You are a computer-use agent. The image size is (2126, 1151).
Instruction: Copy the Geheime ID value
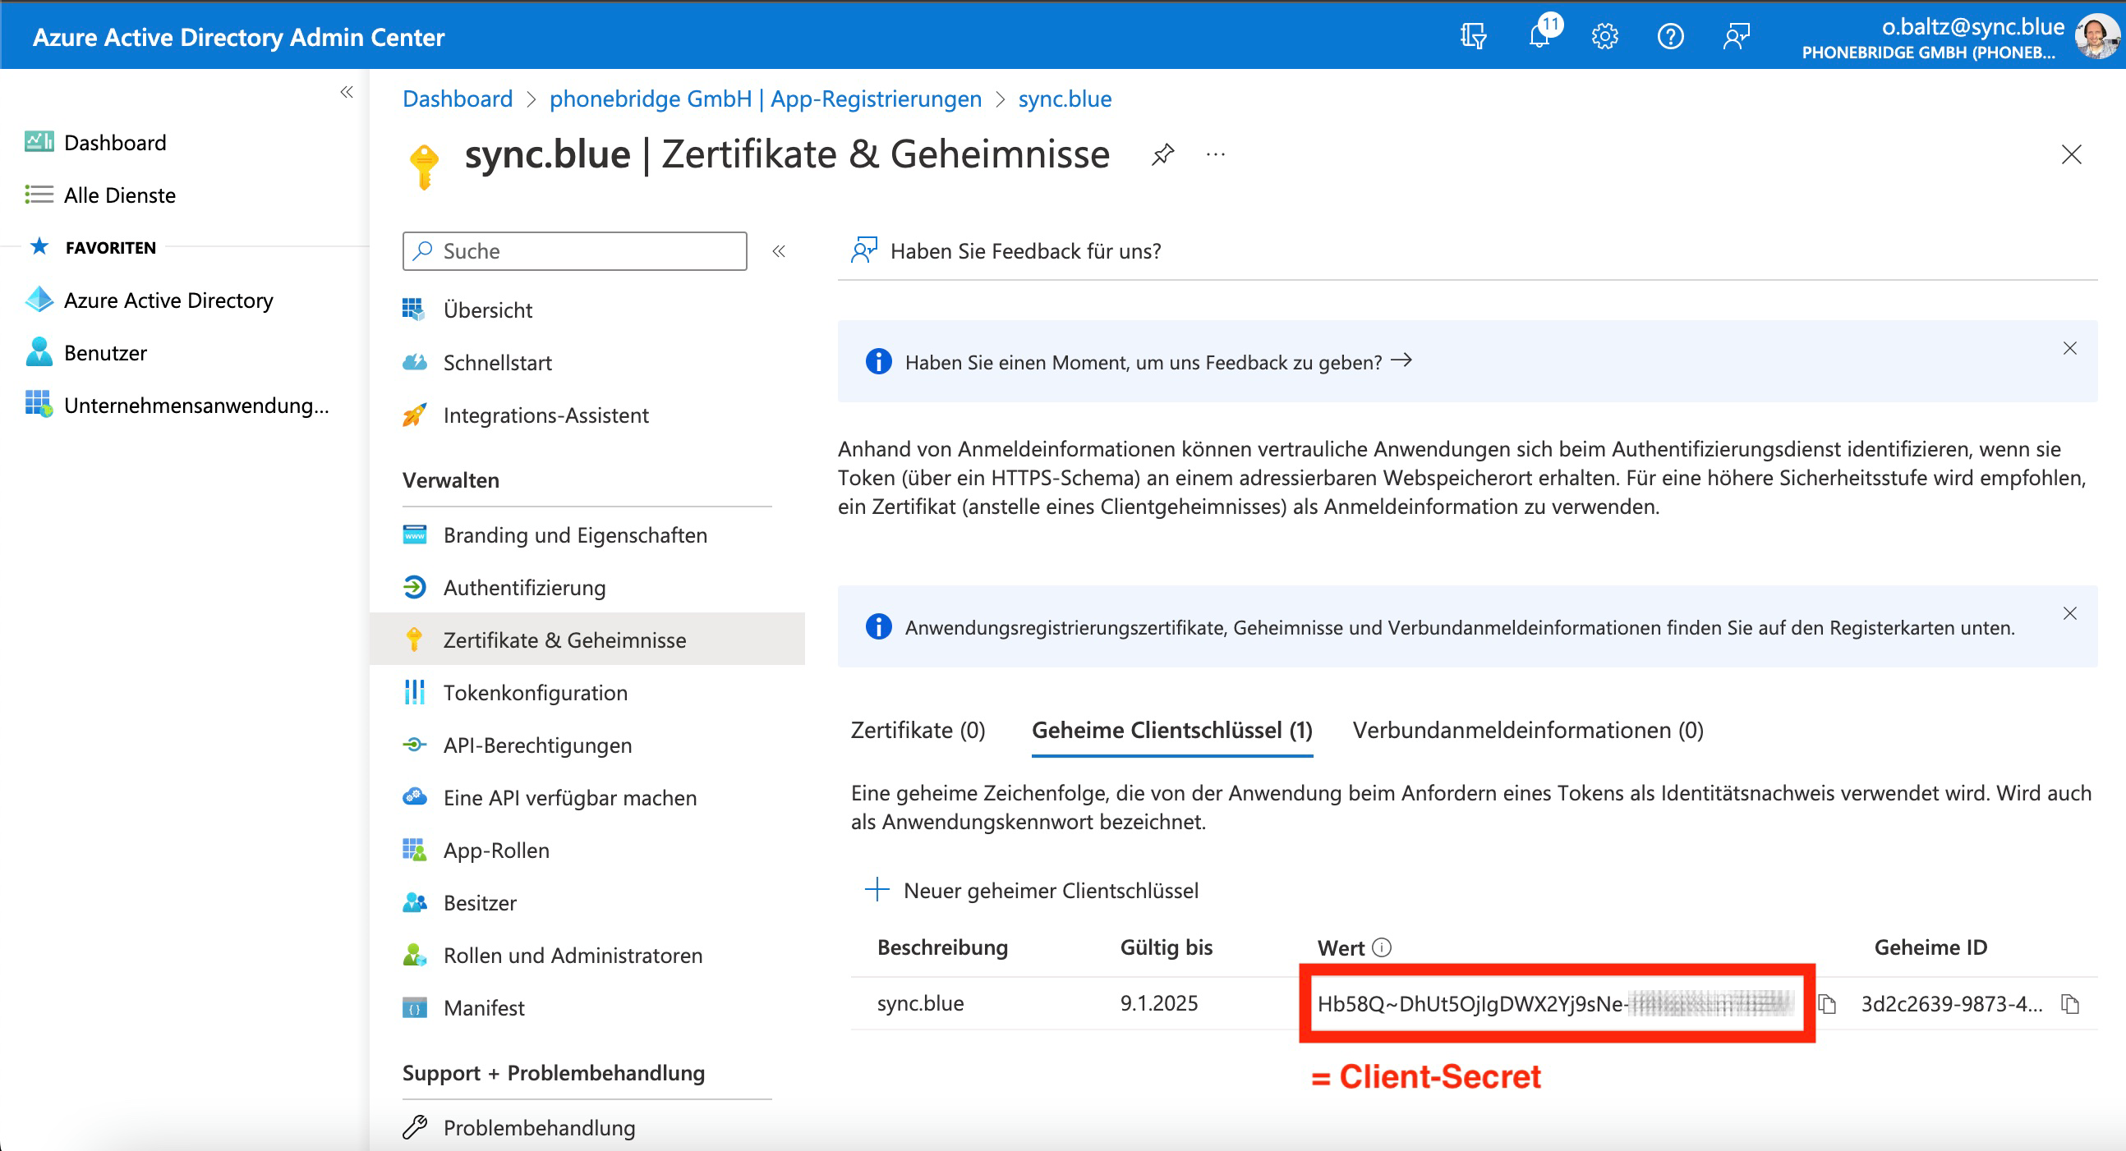coord(2070,1003)
